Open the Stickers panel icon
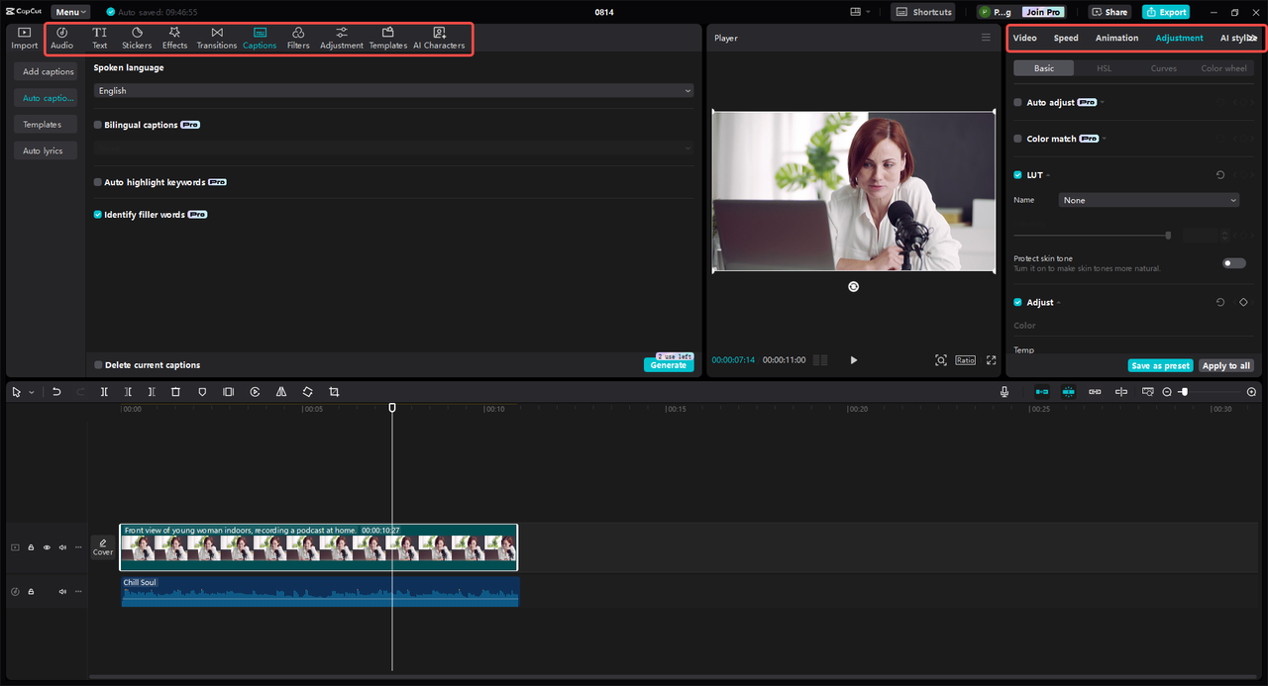The image size is (1268, 686). tap(137, 38)
